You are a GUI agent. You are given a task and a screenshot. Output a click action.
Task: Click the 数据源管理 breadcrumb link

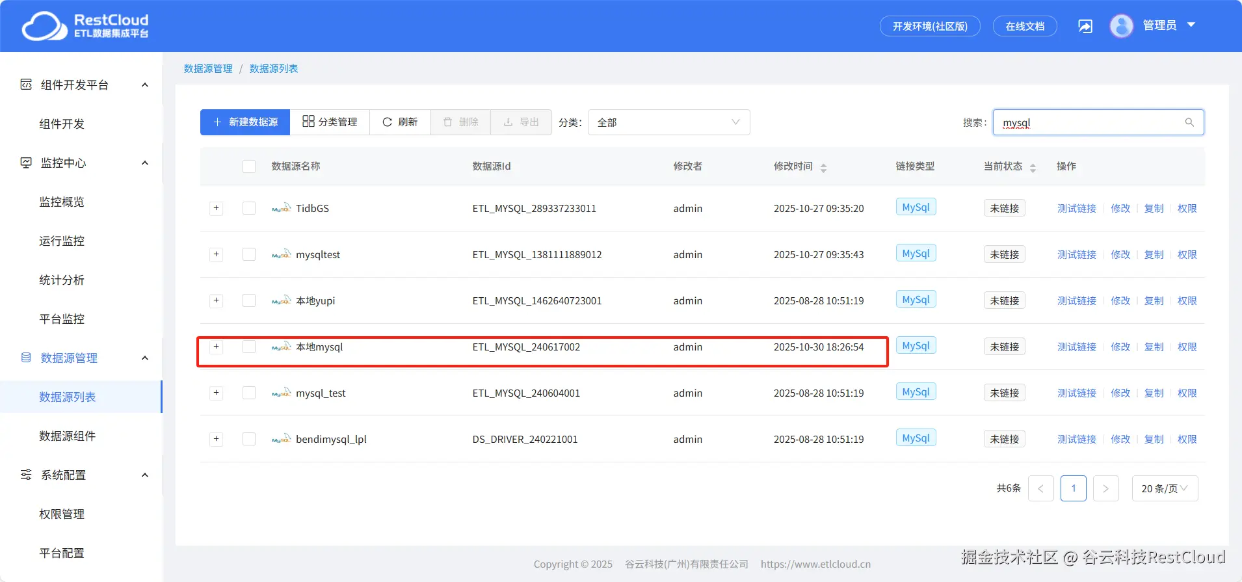coord(208,68)
